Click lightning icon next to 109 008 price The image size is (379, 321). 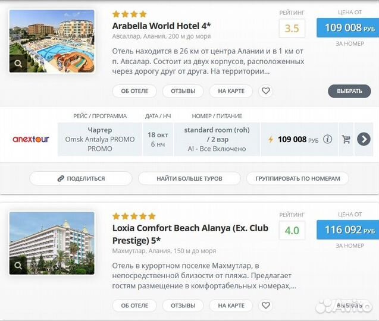click(271, 140)
